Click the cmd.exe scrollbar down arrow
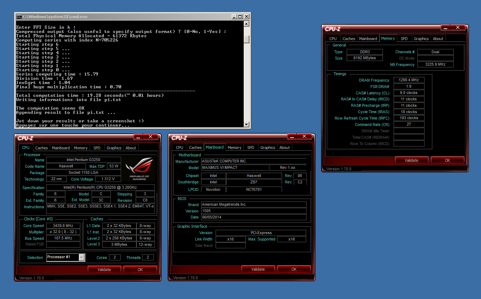 247,124
